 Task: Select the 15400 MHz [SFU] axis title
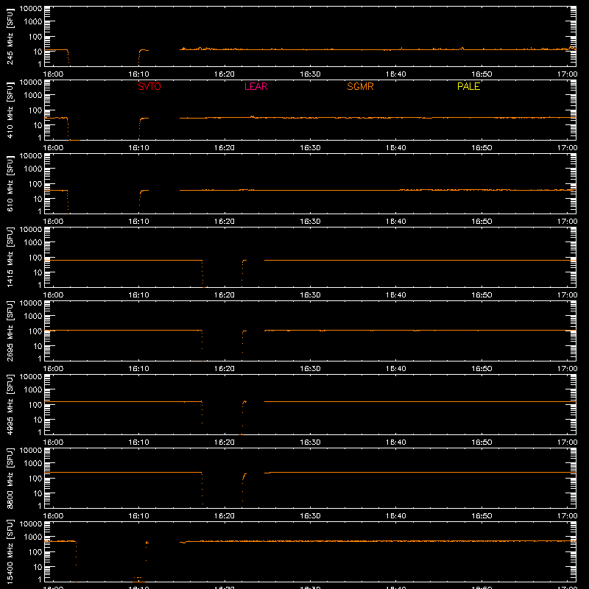pos(10,551)
